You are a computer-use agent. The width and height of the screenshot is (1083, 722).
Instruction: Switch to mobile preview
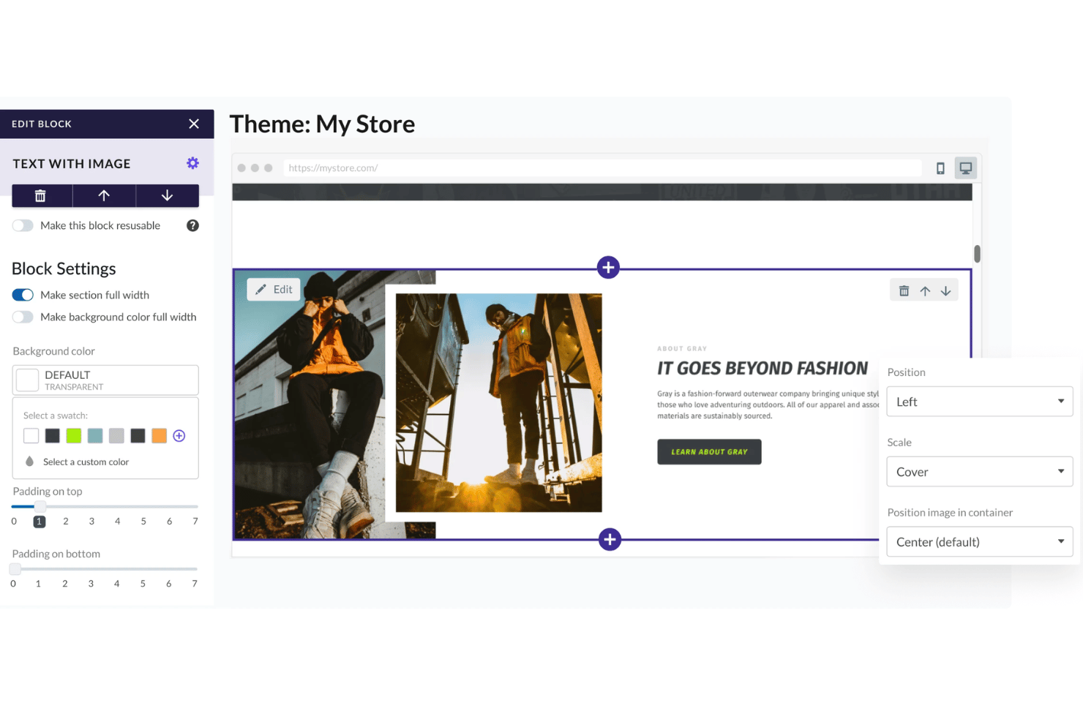940,168
